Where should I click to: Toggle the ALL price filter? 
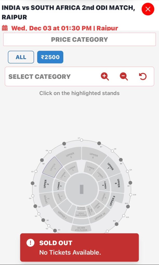21,57
